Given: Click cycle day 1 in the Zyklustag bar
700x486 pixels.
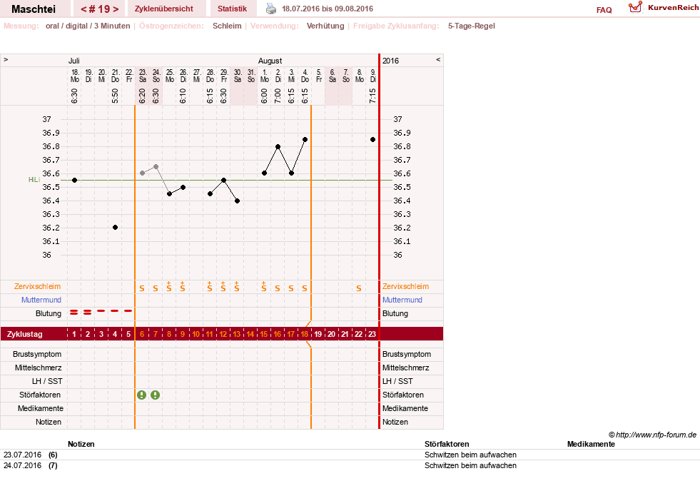Looking at the screenshot, I should [x=74, y=334].
